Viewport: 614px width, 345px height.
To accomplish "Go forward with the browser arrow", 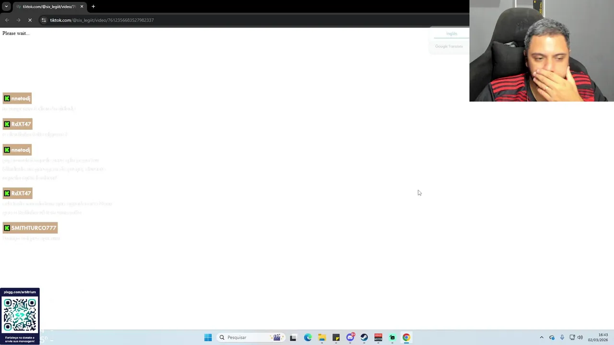I will coord(18,20).
